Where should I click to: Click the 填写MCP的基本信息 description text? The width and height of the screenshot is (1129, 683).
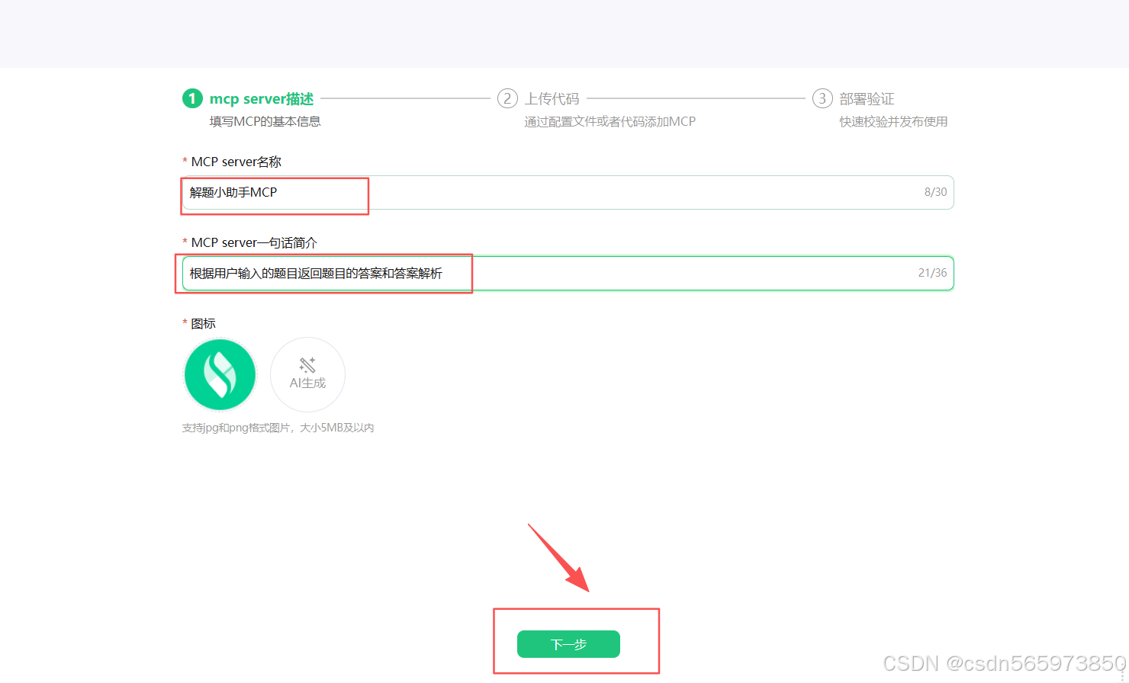265,121
